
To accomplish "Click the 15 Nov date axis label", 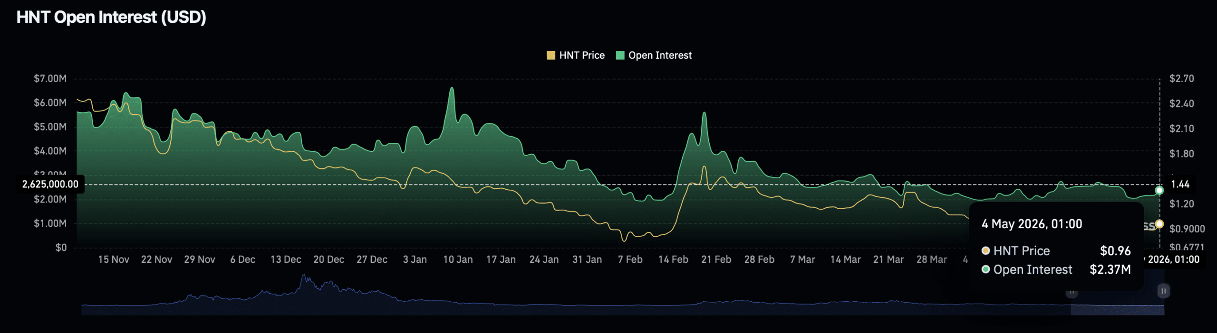I will point(114,259).
